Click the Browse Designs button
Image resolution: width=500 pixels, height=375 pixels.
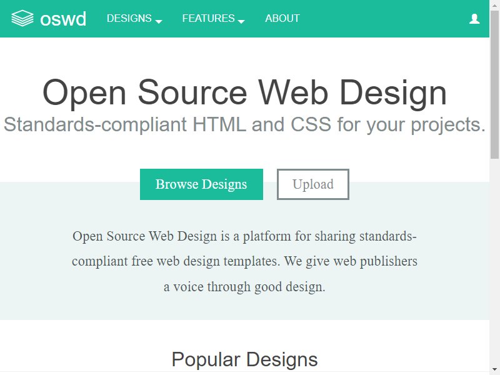[201, 184]
